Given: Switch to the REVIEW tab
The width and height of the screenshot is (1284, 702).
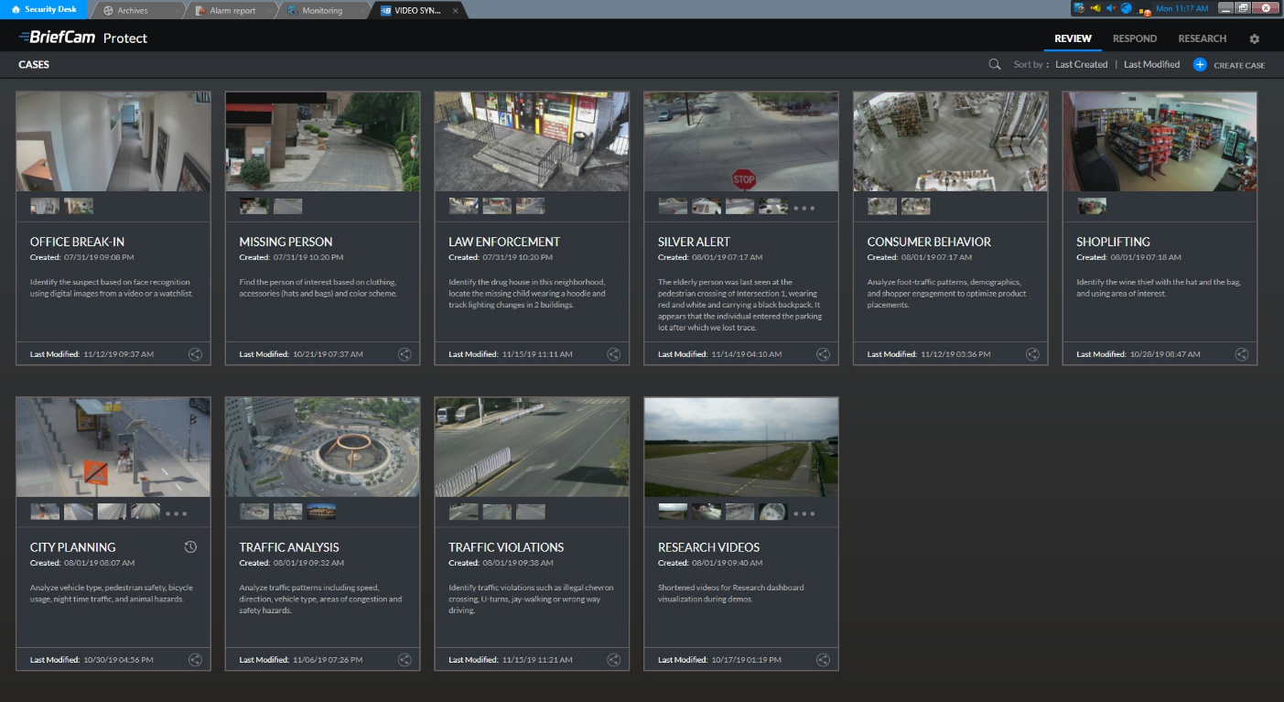Looking at the screenshot, I should (x=1073, y=38).
